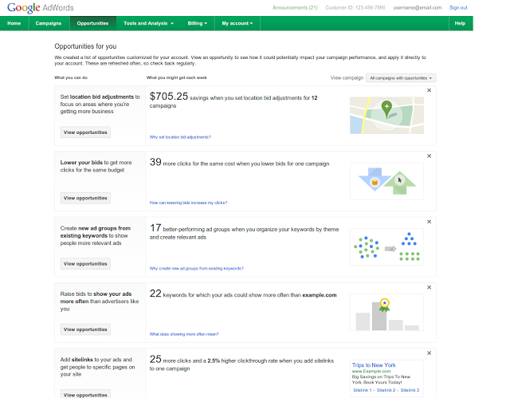The height and width of the screenshot is (402, 510).
Task: Click the '22 keywords' estimate text
Action: 243,294
